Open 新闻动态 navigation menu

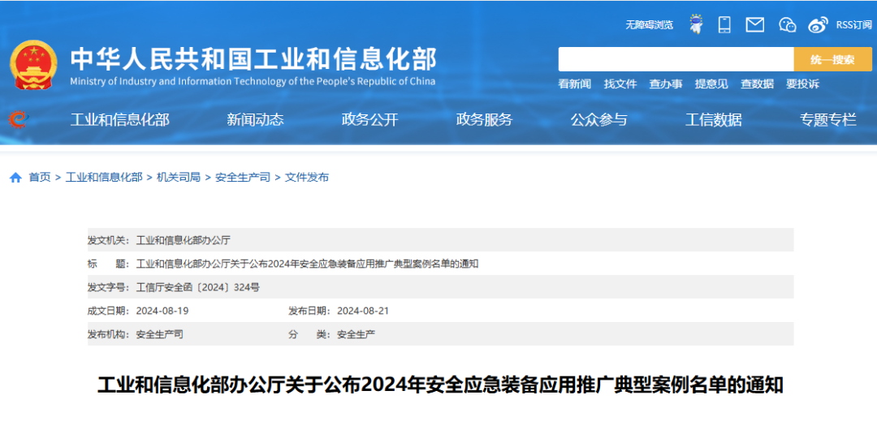point(255,119)
